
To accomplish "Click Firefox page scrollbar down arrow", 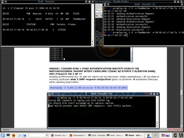I will [181, 127].
